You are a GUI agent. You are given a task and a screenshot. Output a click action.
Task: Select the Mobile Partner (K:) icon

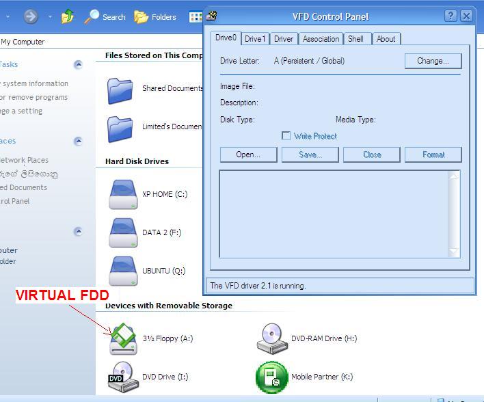(272, 377)
